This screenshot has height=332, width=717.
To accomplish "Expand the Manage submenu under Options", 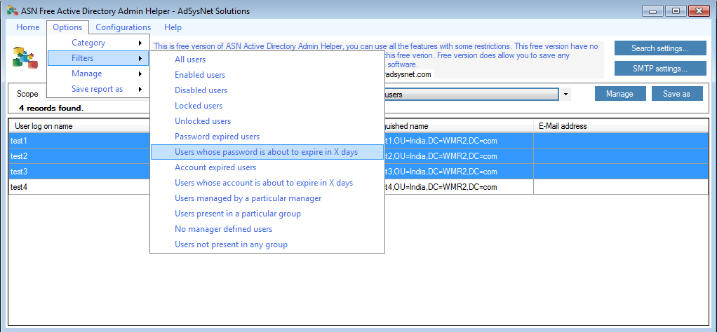I will coord(98,74).
